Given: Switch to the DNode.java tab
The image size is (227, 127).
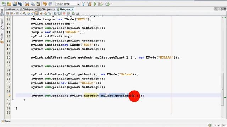Looking at the screenshot, I should 28,10.
